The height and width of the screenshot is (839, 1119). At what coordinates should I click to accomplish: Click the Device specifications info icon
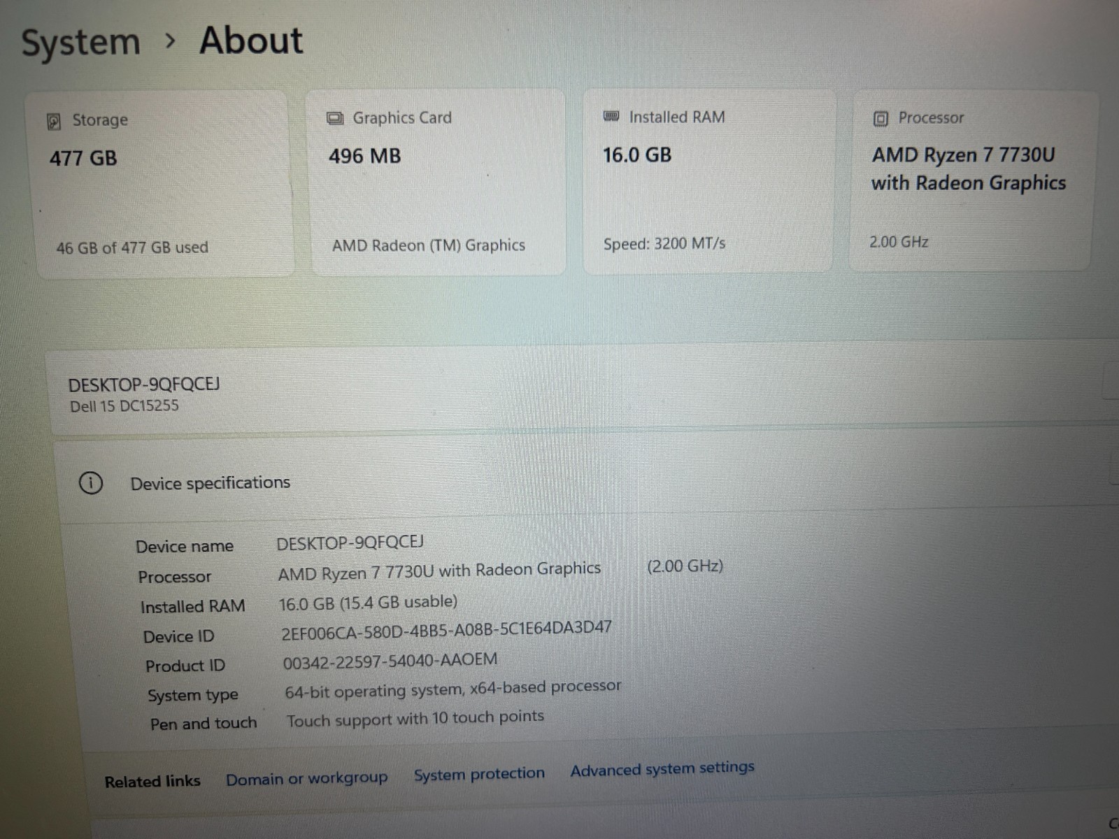91,483
